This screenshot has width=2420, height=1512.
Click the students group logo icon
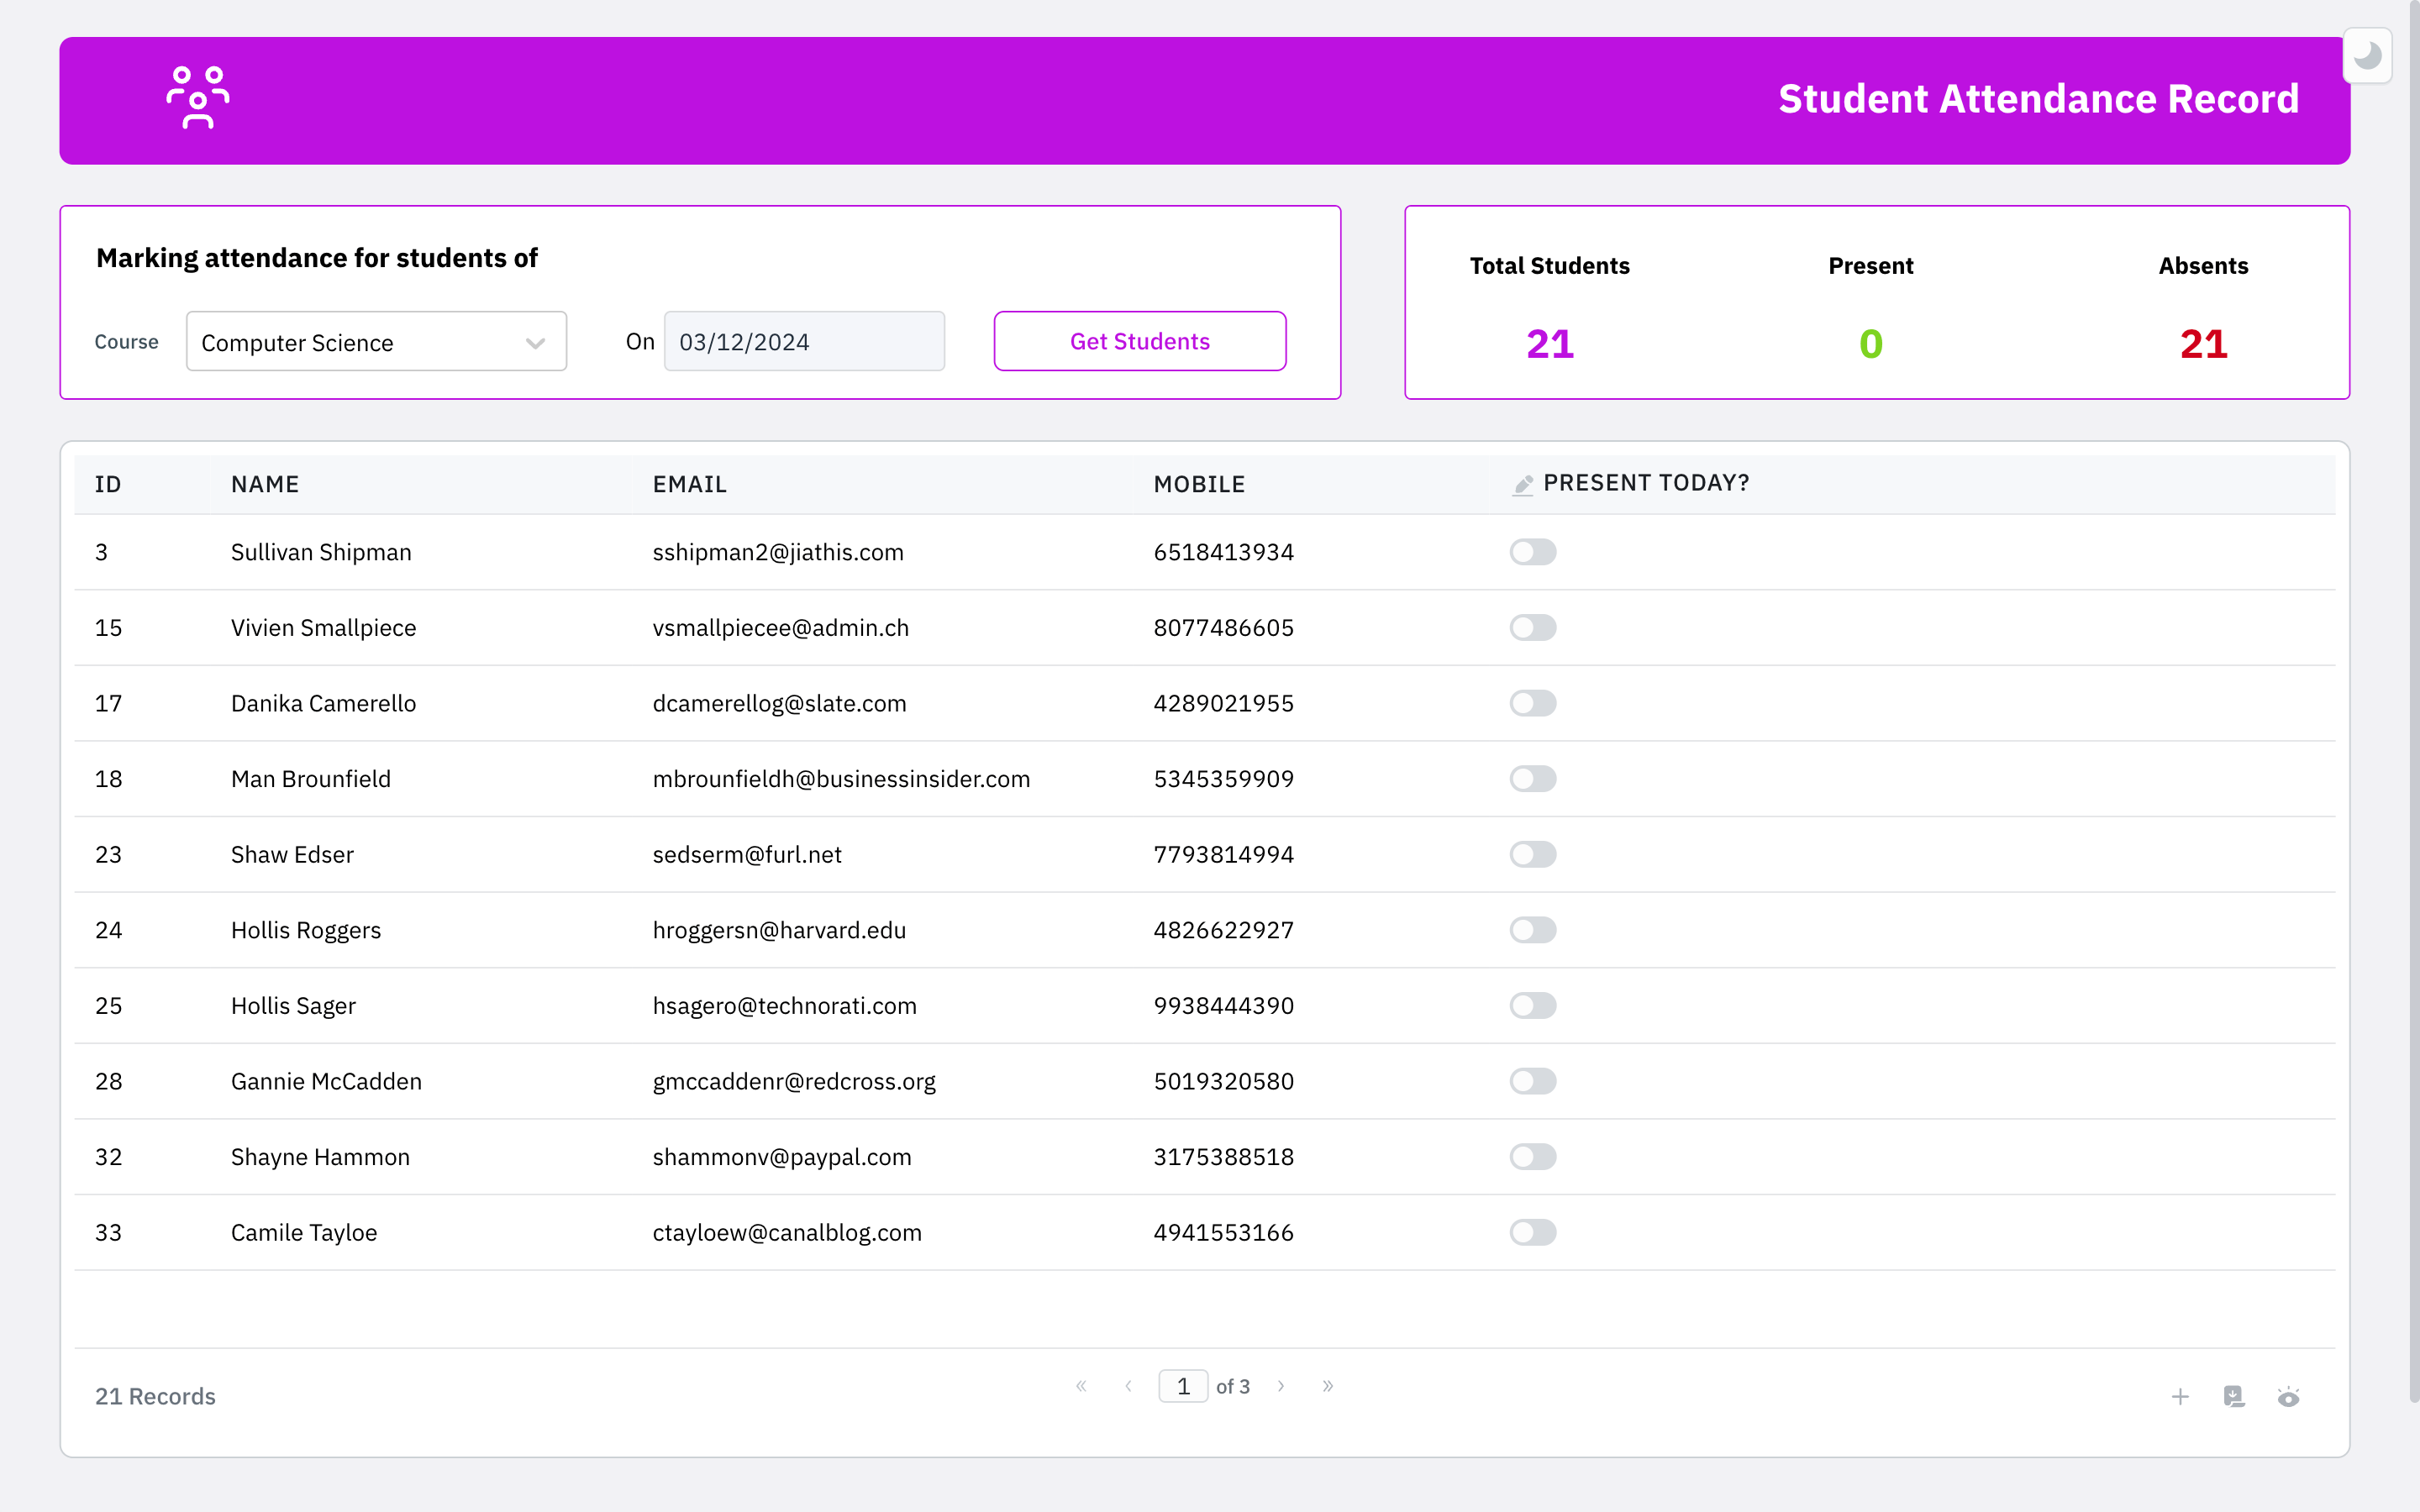(x=198, y=98)
